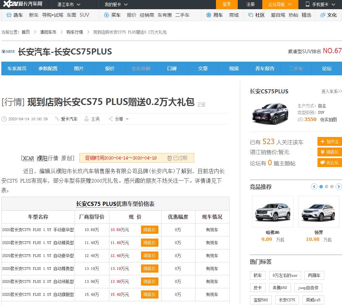Select third dot of 竞品推荐 carousel
Screen dimensions: 342x305
332,187
